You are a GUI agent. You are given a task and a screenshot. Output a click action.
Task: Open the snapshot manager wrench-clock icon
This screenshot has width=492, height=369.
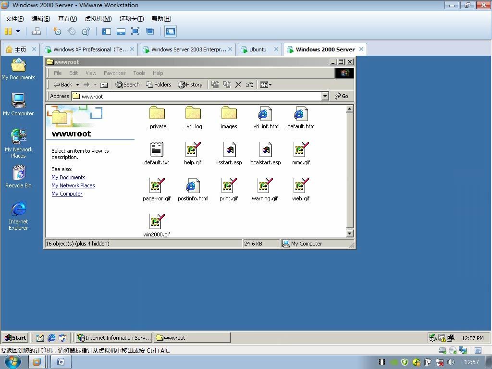coord(86,31)
